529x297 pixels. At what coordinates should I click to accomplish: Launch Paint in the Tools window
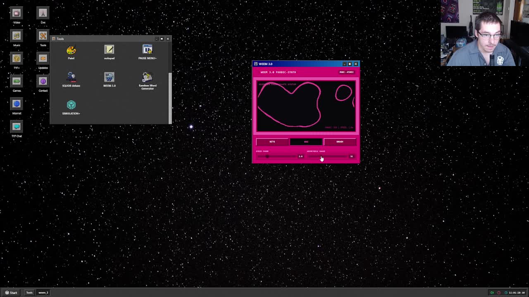(71, 52)
